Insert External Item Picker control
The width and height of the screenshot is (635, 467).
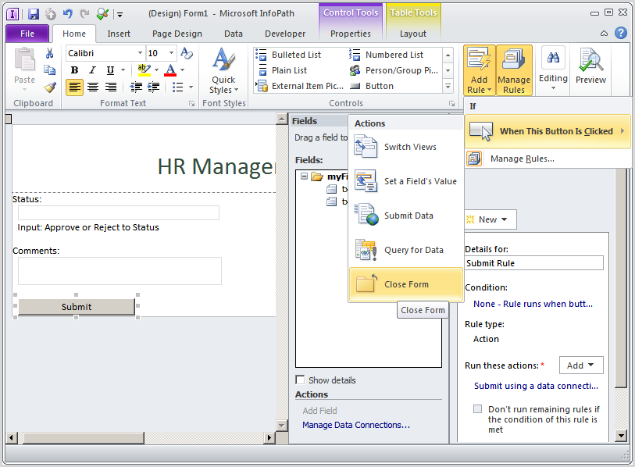[x=300, y=86]
